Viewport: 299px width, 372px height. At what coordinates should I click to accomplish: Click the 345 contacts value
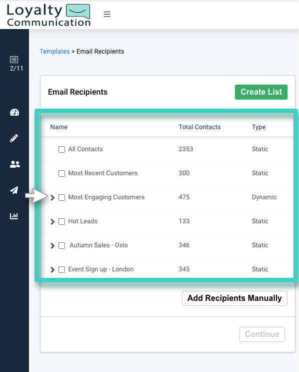point(184,269)
